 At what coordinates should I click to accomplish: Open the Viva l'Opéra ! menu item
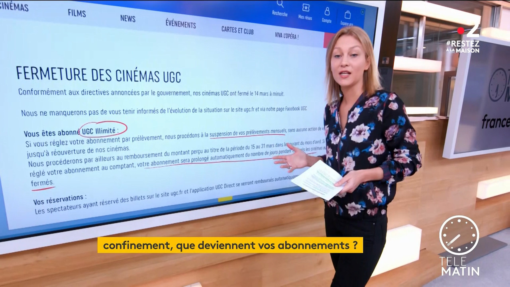(x=287, y=35)
